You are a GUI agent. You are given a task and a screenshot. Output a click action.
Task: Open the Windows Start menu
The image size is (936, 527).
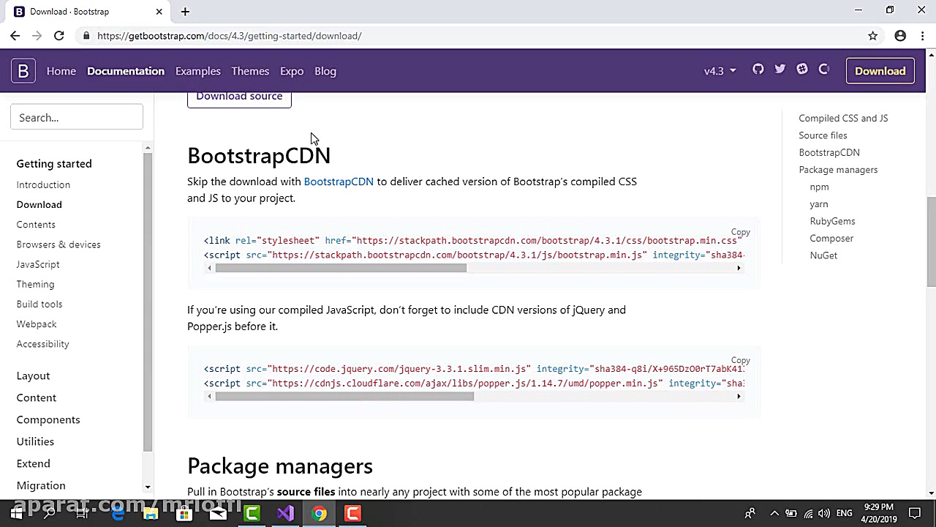16,513
